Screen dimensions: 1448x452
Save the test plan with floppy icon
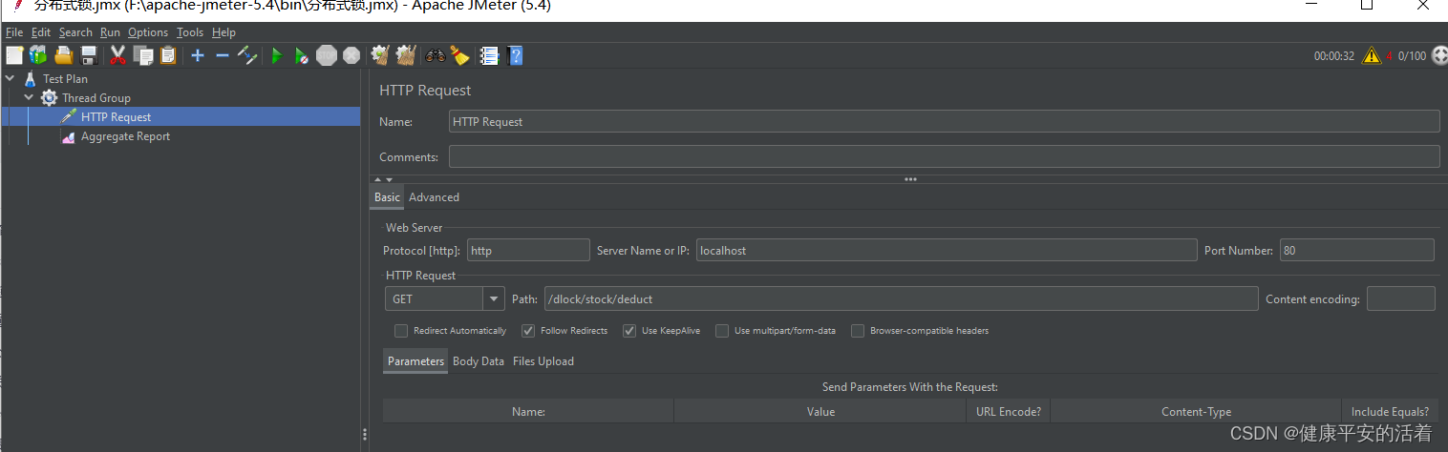click(89, 55)
